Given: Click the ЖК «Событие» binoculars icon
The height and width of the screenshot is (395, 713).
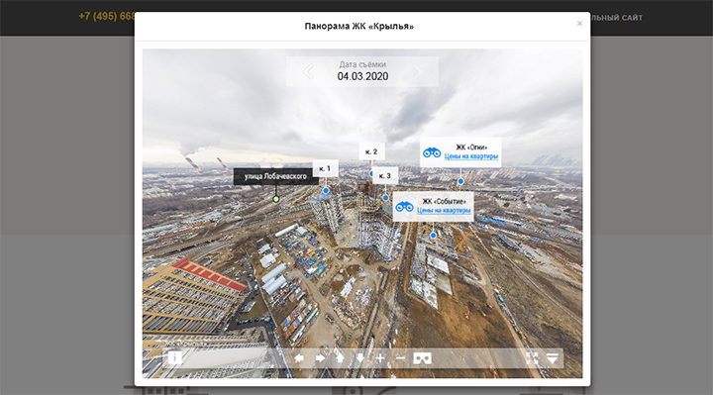Looking at the screenshot, I should pyautogui.click(x=404, y=207).
